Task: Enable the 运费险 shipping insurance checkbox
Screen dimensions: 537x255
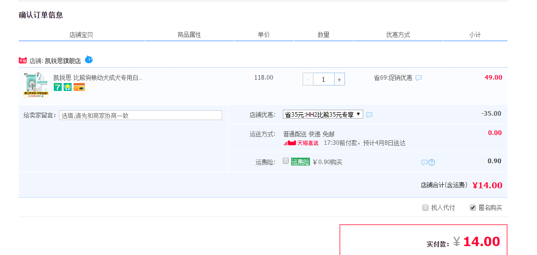Action: (286, 161)
